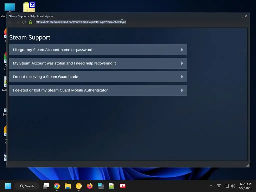The width and height of the screenshot is (256, 192).
Task: Open 'My Steam Account was stolen' option
Action: point(98,63)
